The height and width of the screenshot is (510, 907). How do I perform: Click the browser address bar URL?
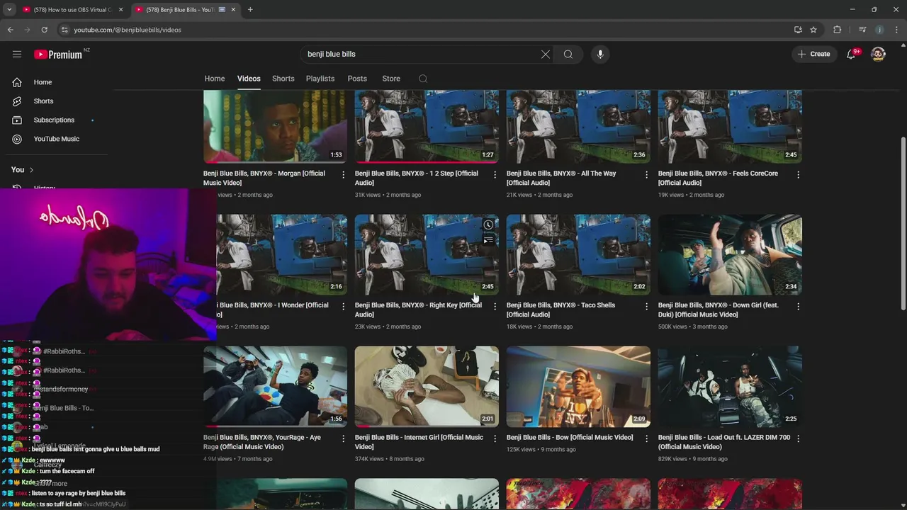pyautogui.click(x=128, y=30)
